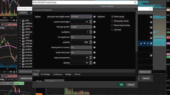Select ProfileLow plot tab
This screenshot has width=170, height=95.
pos(58,74)
